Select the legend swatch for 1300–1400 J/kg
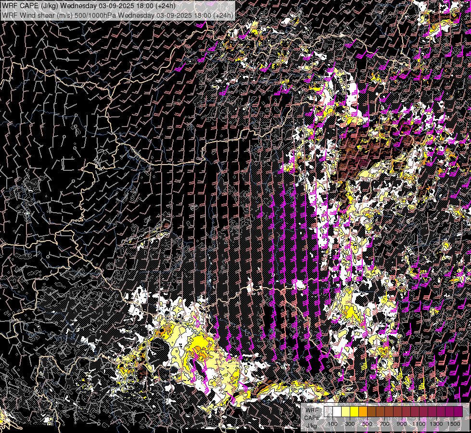The width and height of the screenshot is (471, 433). (x=441, y=411)
